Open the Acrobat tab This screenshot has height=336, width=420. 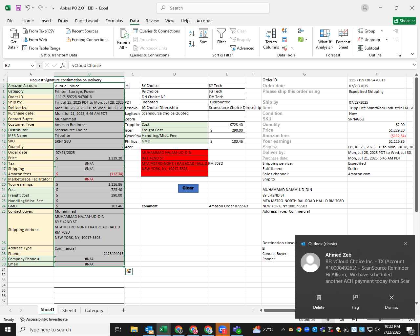click(204, 21)
